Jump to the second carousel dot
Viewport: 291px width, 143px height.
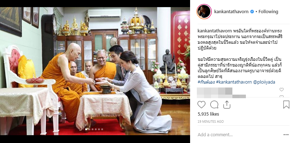89,129
